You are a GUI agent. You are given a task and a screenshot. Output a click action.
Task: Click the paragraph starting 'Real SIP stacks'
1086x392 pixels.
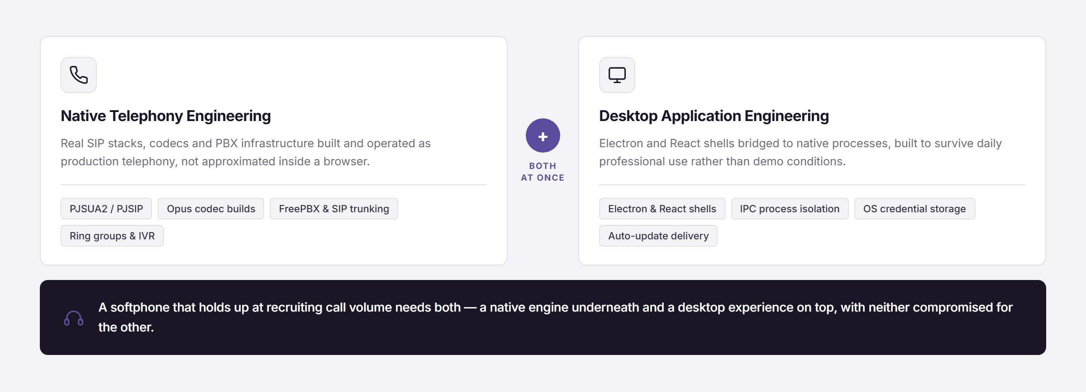[246, 152]
